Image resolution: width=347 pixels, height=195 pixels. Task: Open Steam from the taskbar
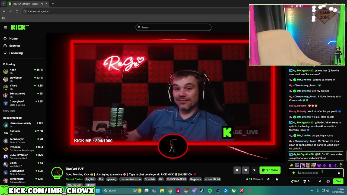click(x=202, y=191)
